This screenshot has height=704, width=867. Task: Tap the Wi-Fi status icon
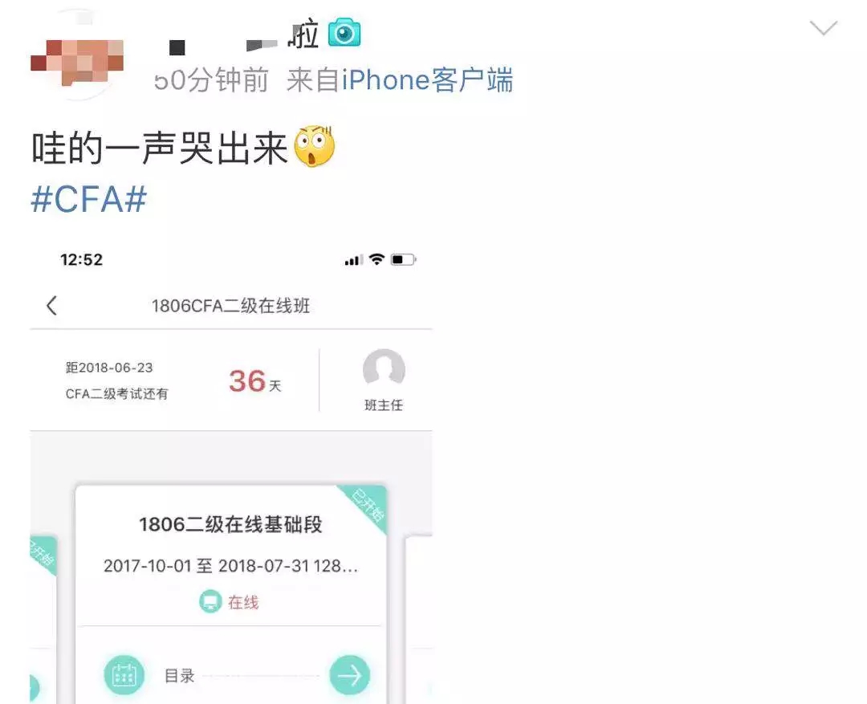pos(377,259)
